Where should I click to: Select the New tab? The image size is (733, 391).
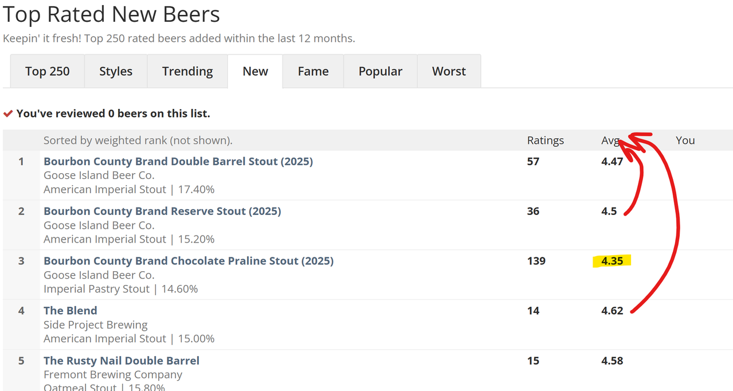point(255,71)
